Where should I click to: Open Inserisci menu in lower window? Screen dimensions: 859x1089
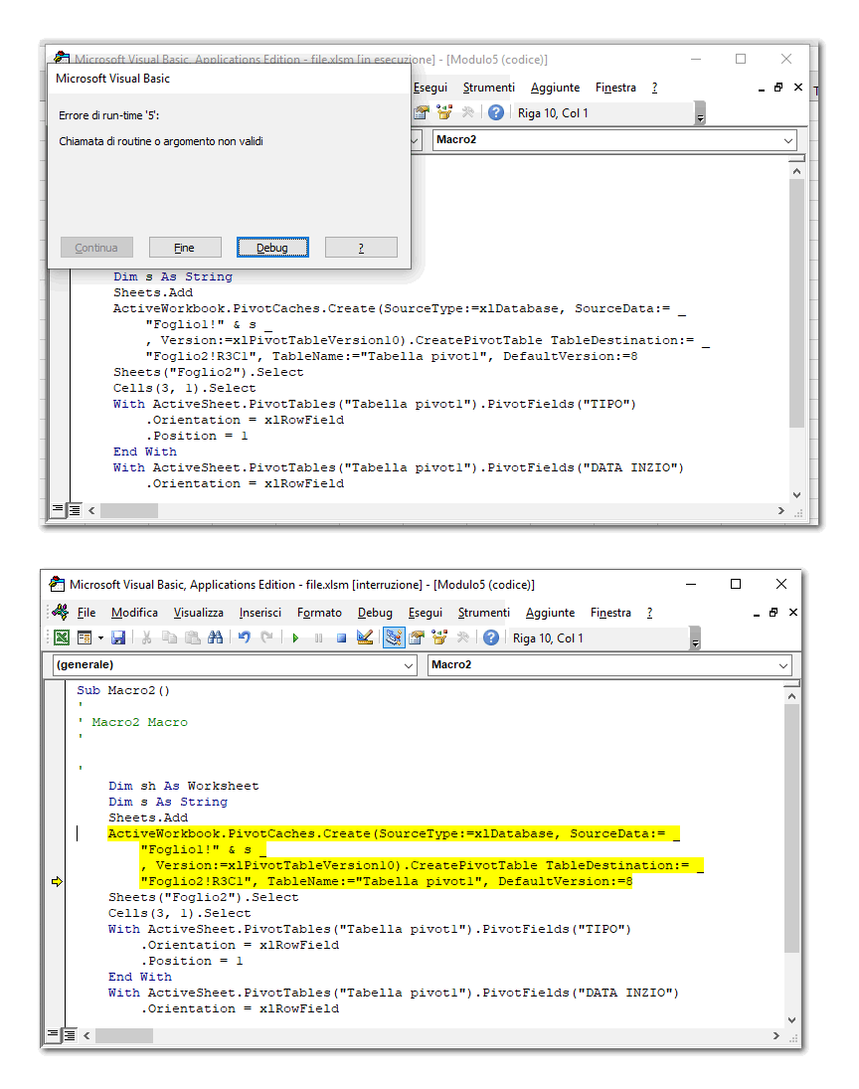(260, 613)
